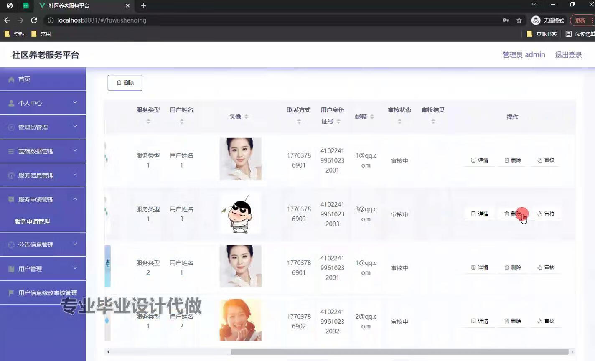Click 审核 for 服务类型2 row
595x361 pixels.
[546, 267]
